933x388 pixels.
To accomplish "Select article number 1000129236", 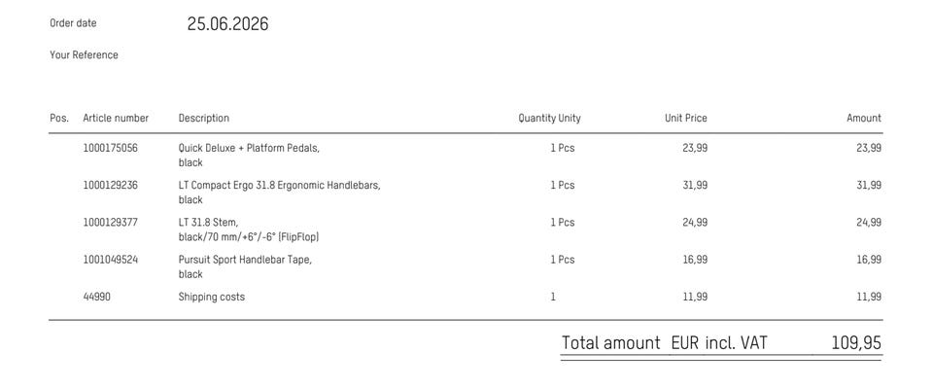I will pyautogui.click(x=110, y=185).
